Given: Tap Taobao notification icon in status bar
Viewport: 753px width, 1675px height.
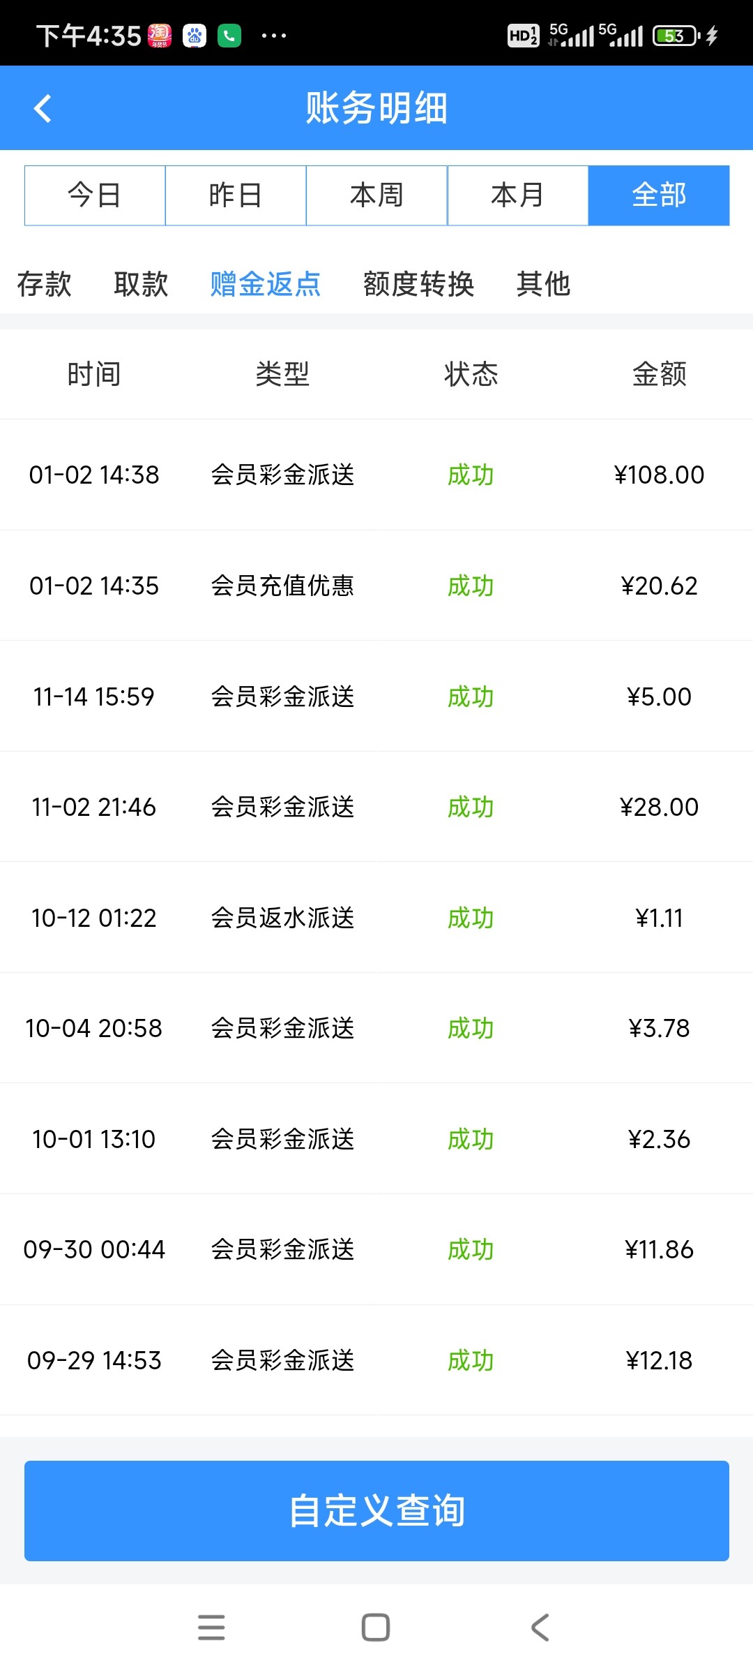Looking at the screenshot, I should pos(160,36).
